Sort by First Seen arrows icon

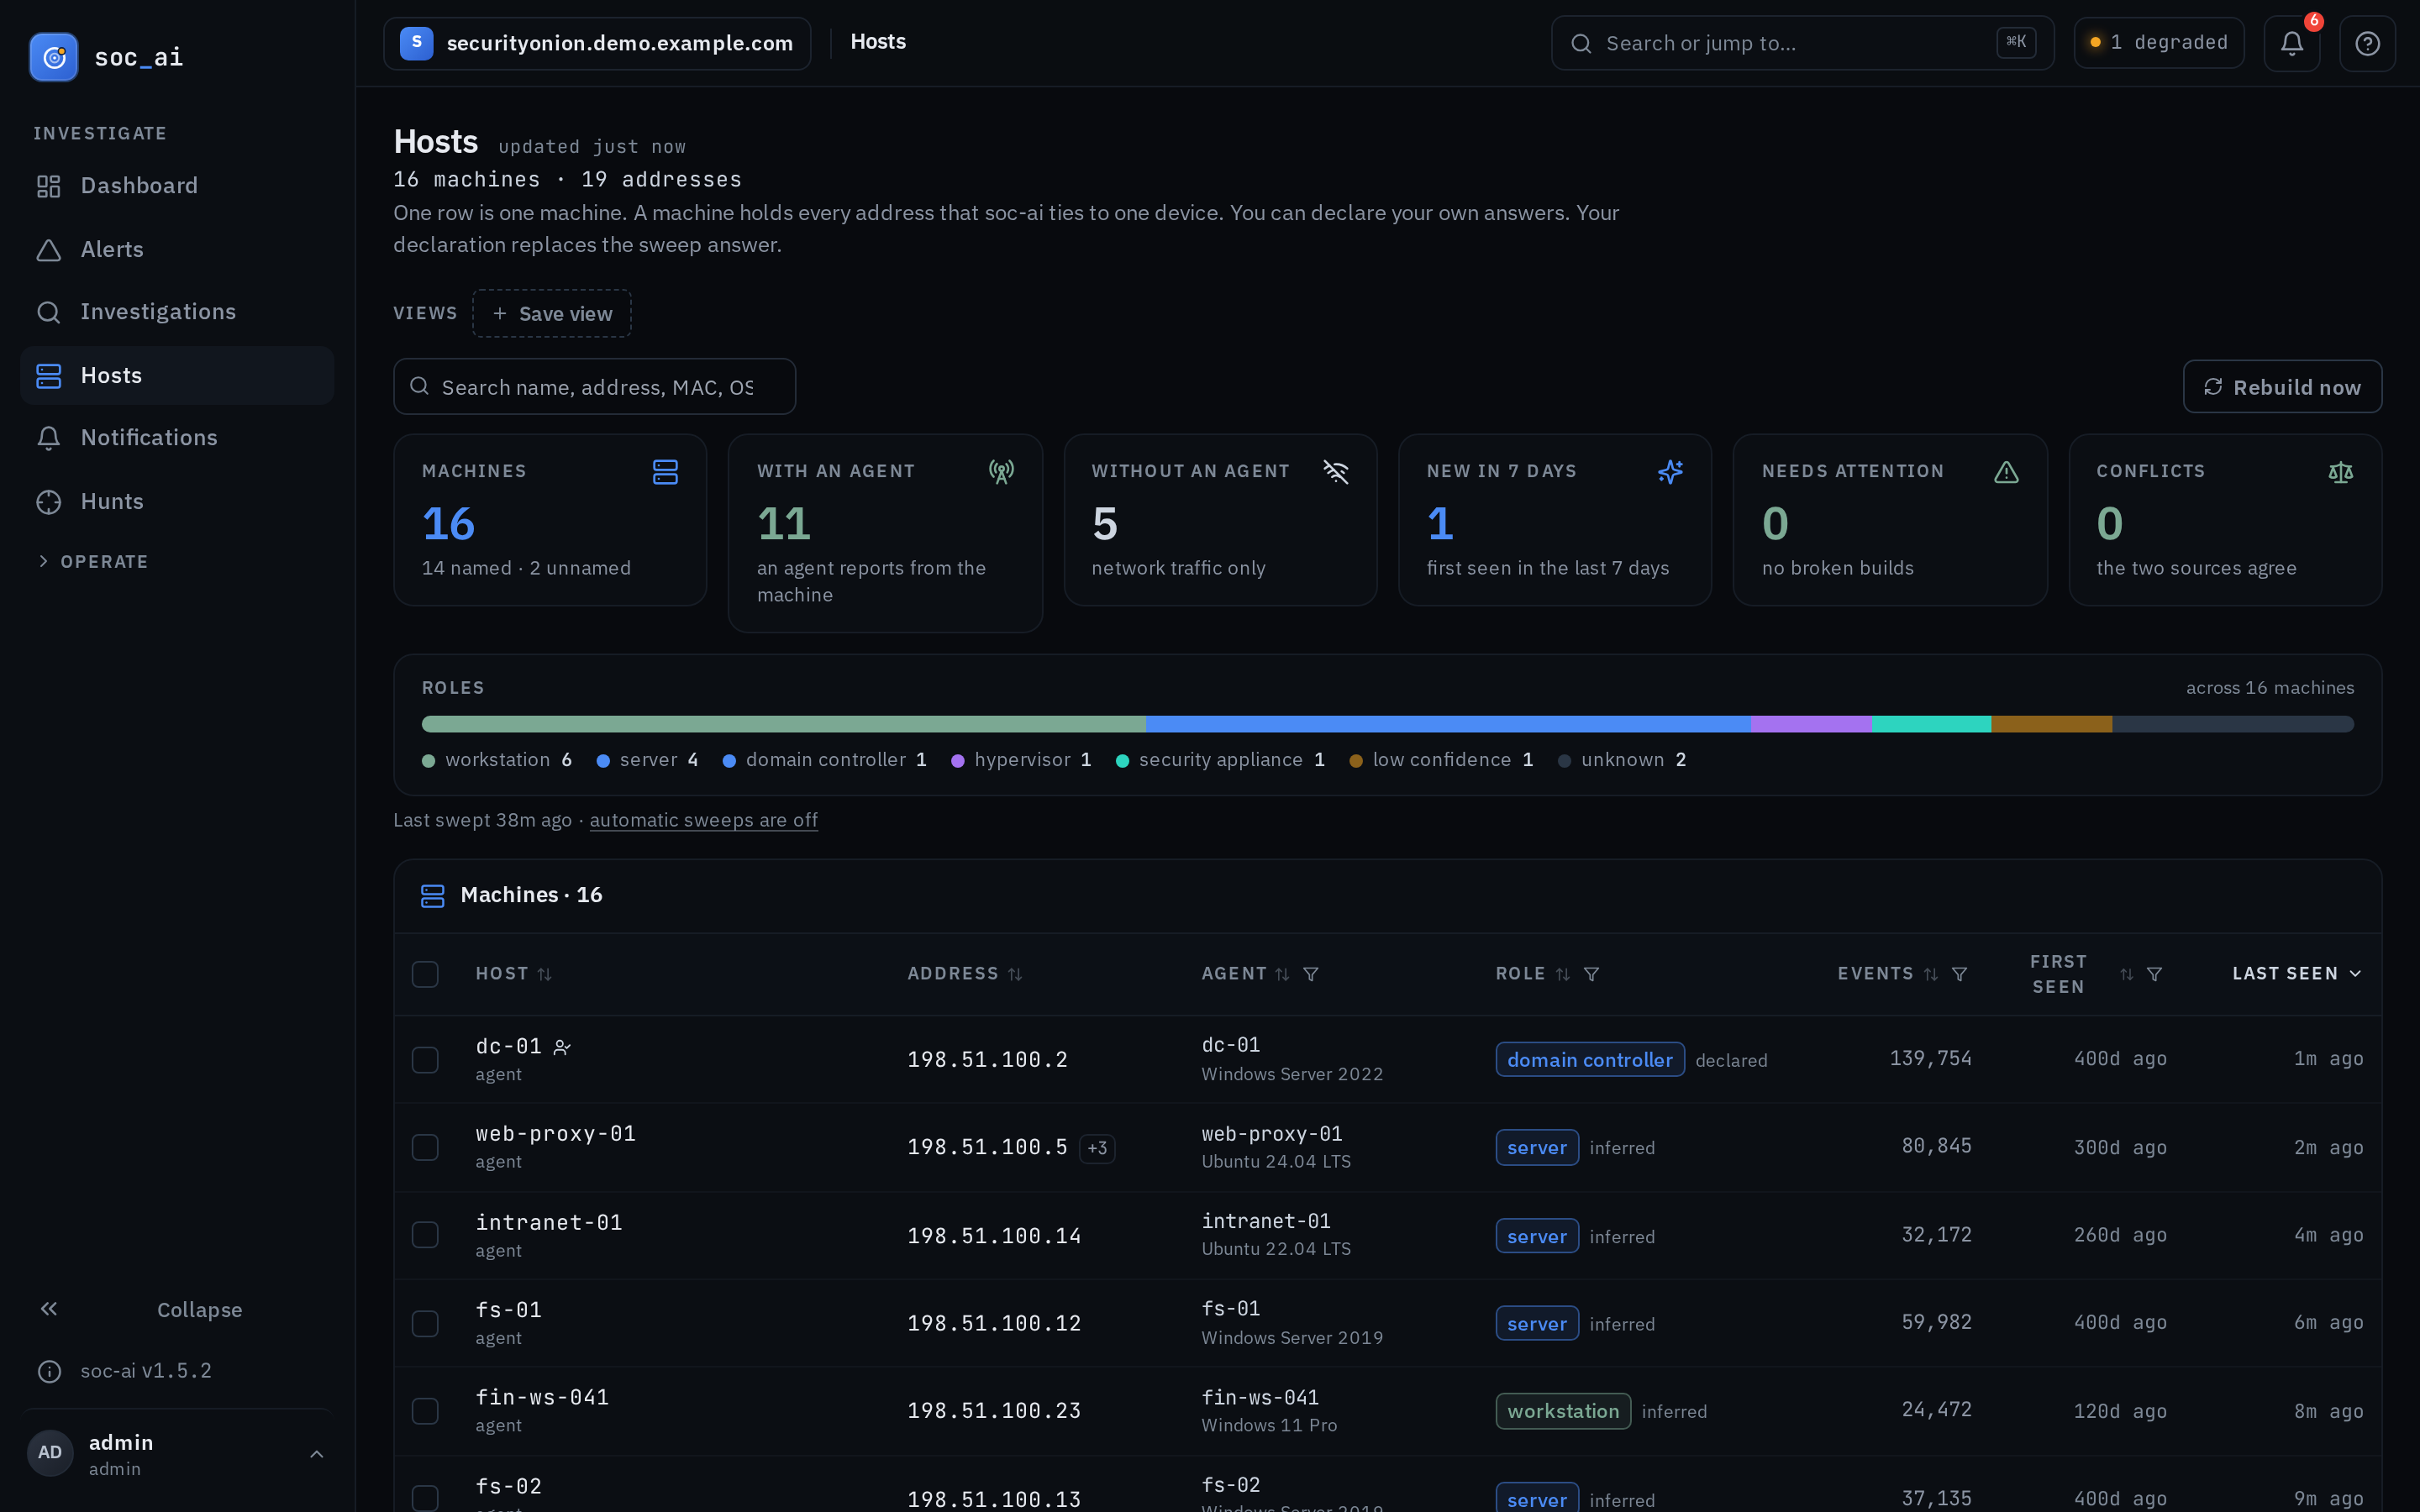[x=2126, y=974]
